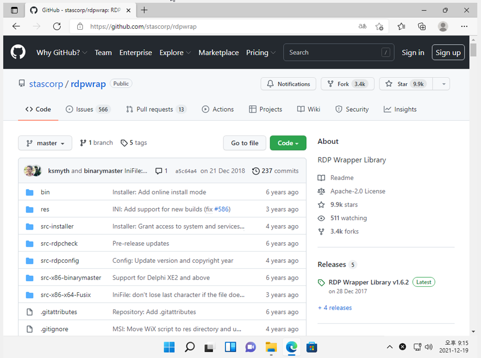The width and height of the screenshot is (481, 358).
Task: Open the master branch selector
Action: [45, 143]
